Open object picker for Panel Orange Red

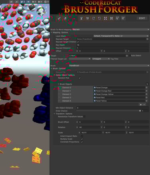pyautogui.click(x=146, y=91)
